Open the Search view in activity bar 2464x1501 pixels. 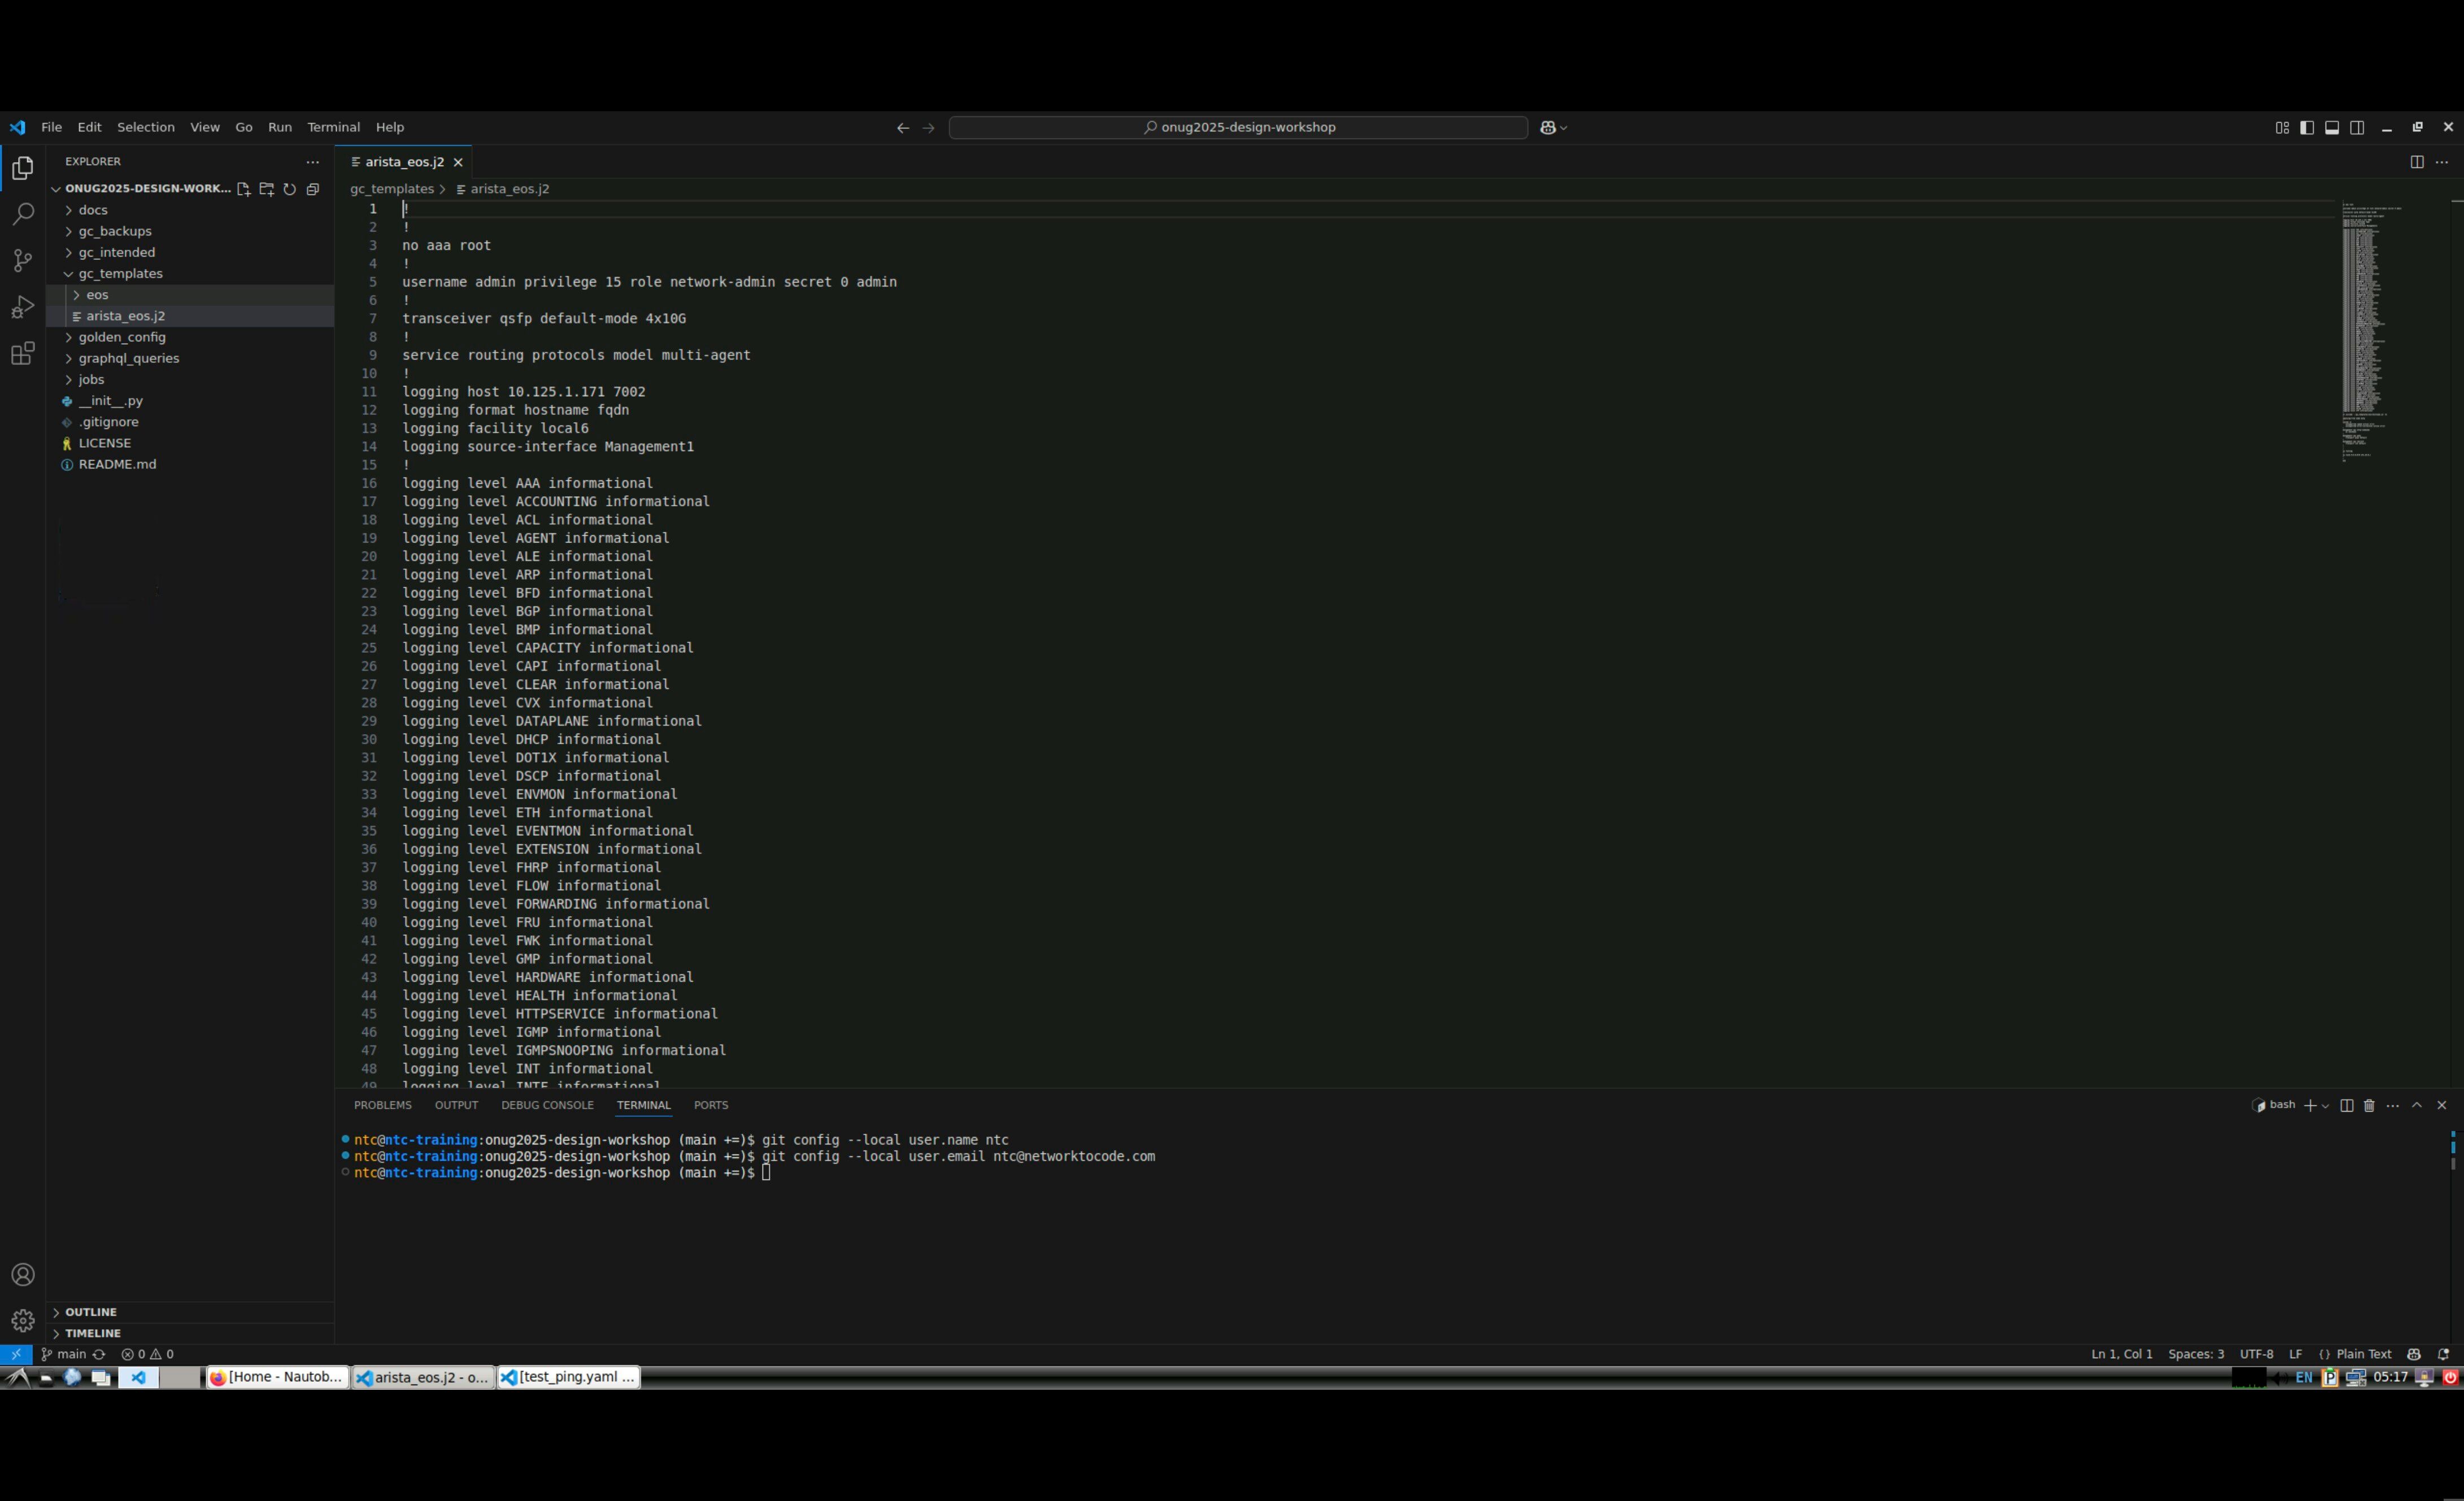coord(22,214)
